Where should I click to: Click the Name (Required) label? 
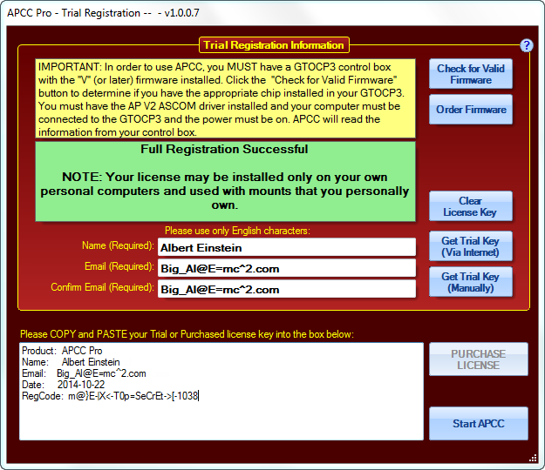coord(118,245)
